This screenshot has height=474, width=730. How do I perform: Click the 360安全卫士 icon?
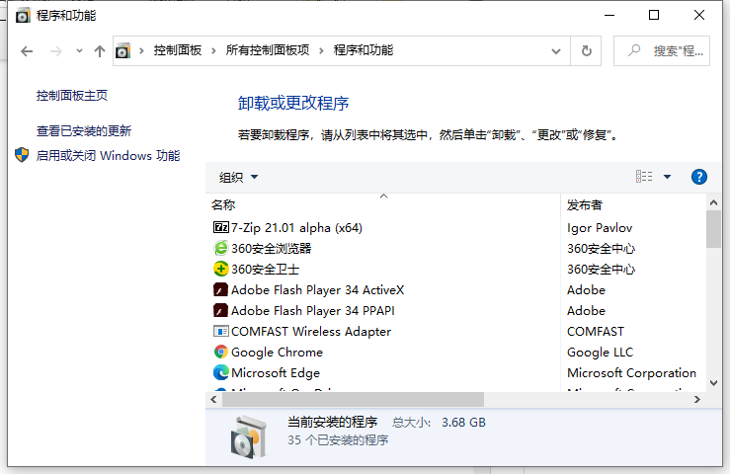pos(220,269)
